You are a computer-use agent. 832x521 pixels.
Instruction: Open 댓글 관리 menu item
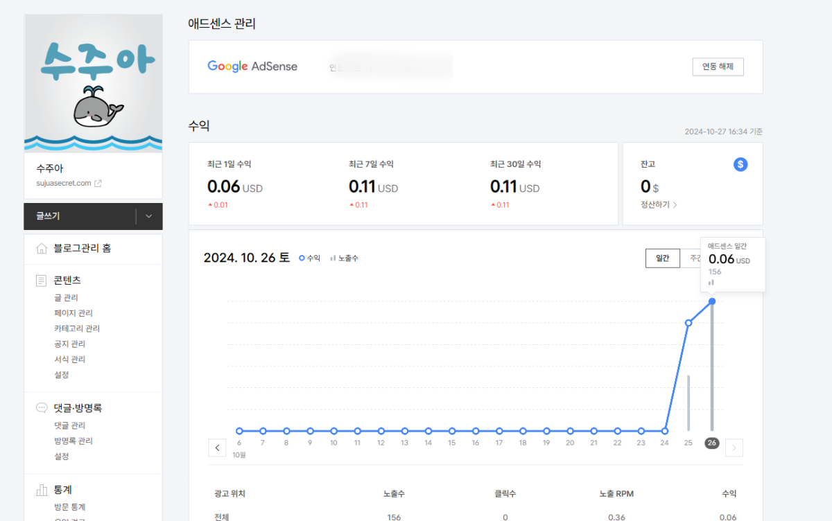point(69,425)
